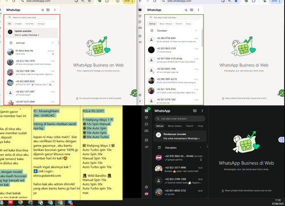Open the Diarsipkan row in the light Indonesian WhatsApp window
This screenshot has height=206, width=285.
pyautogui.click(x=173, y=31)
